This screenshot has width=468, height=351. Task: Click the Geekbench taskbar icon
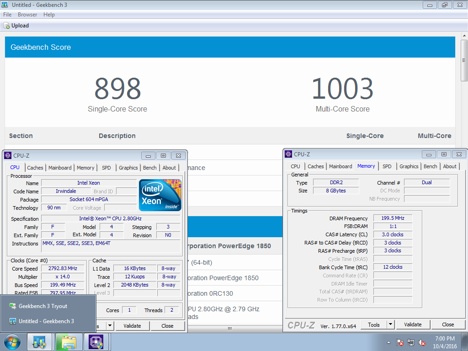[39, 342]
